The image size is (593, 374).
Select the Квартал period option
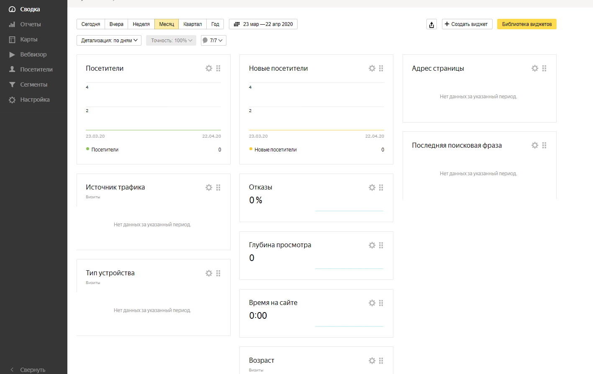pos(193,24)
